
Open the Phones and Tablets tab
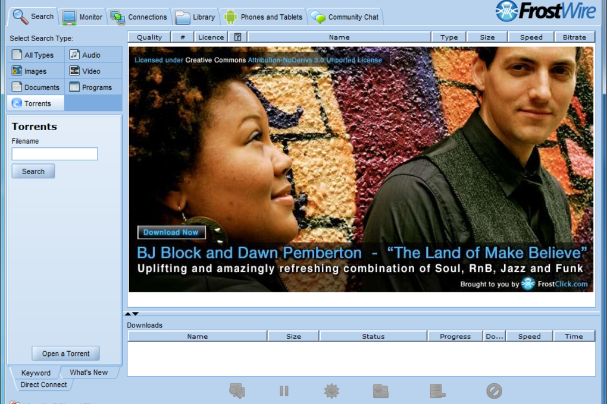click(263, 17)
